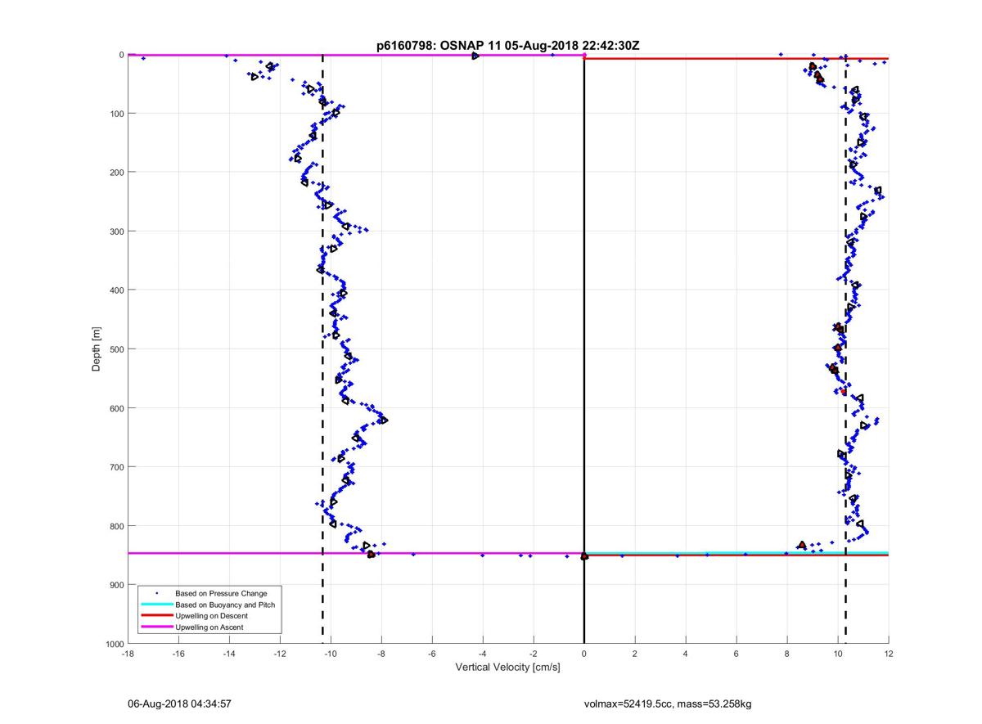Click the "-4" x-axis tick label
This screenshot has height=724, width=982.
482,654
